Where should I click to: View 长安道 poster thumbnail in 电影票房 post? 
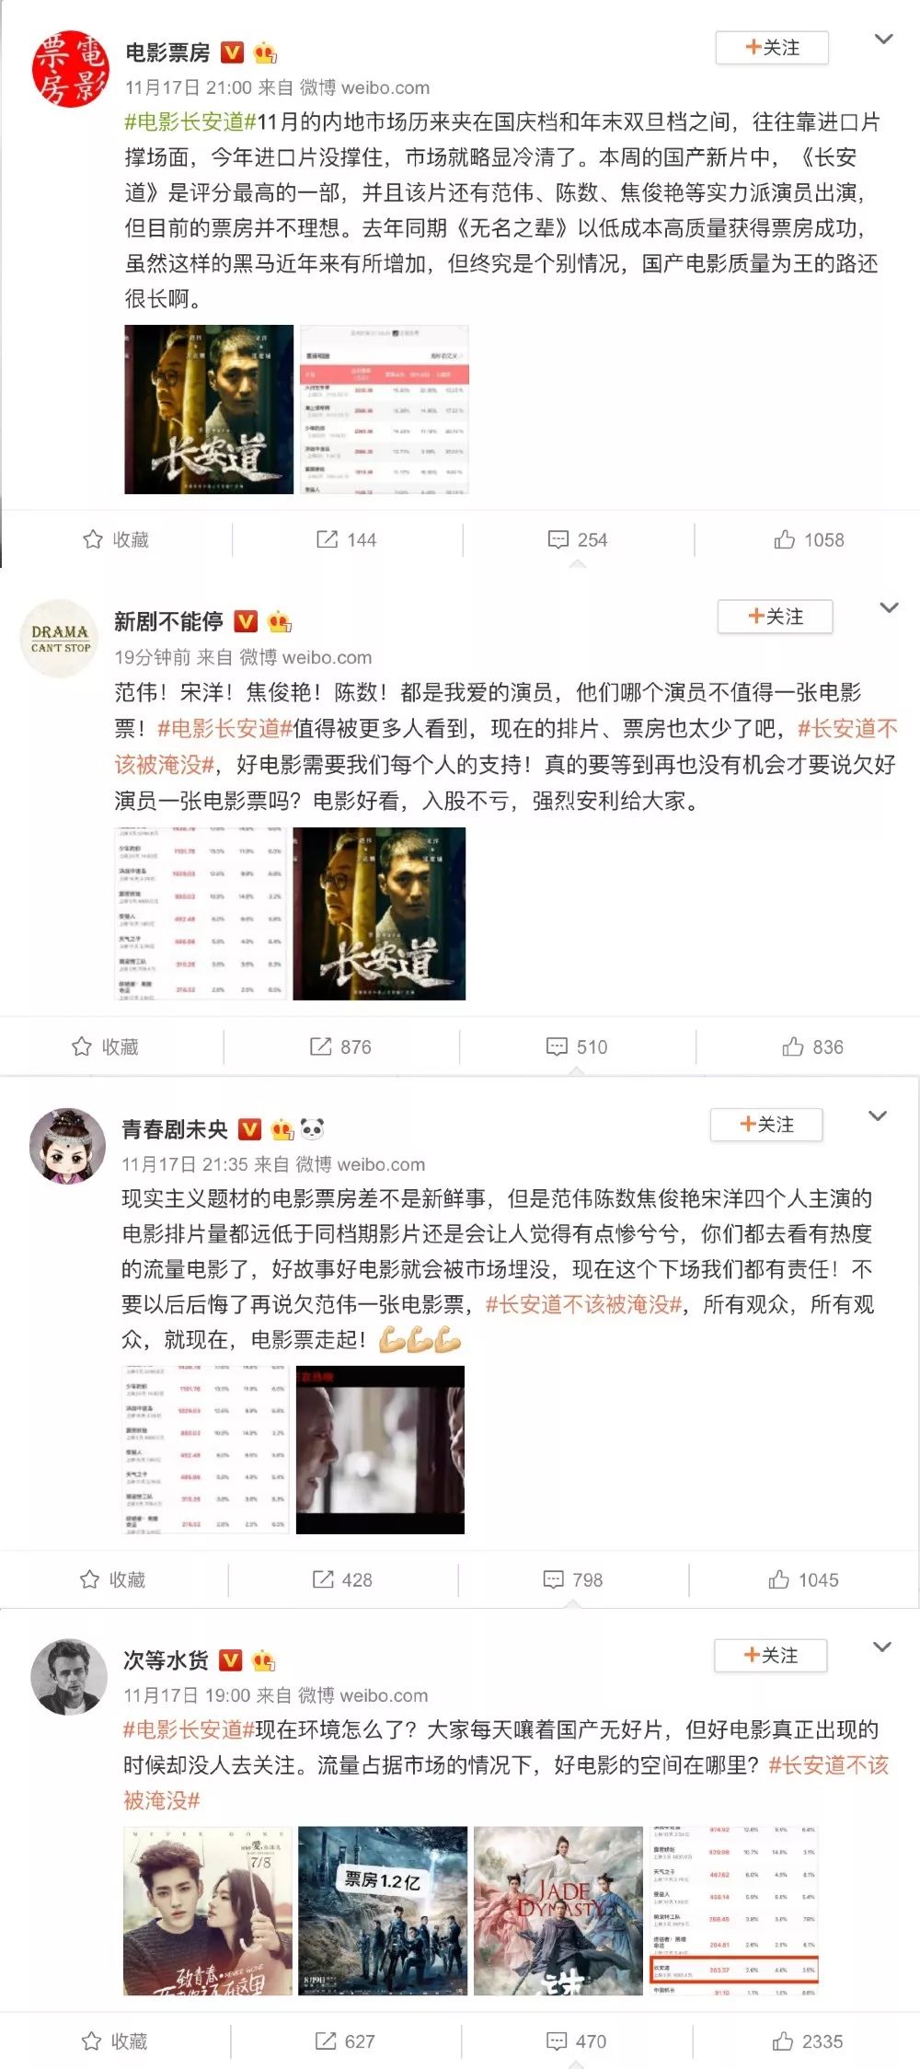click(x=209, y=409)
